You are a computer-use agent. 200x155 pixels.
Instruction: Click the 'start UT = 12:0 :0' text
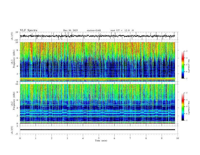pyautogui.click(x=122, y=30)
